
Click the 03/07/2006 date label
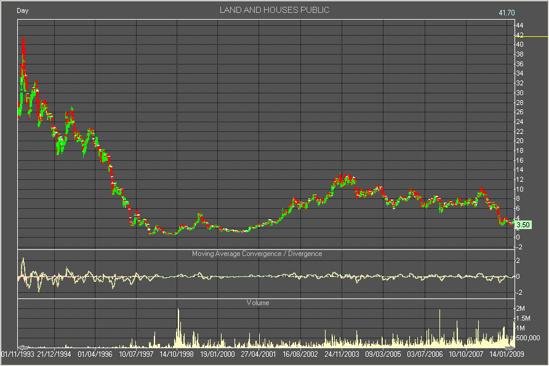coord(425,354)
